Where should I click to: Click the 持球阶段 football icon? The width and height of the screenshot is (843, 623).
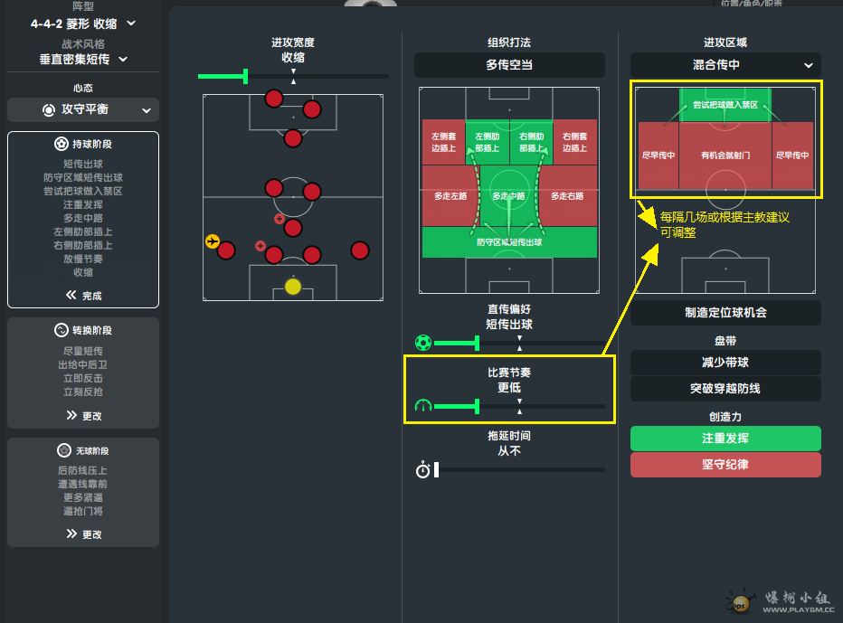point(62,144)
